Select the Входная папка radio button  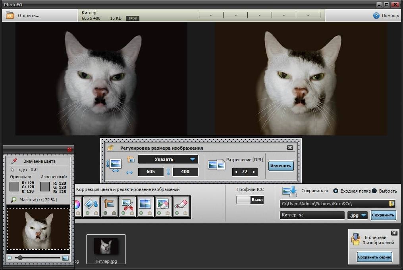(336, 191)
